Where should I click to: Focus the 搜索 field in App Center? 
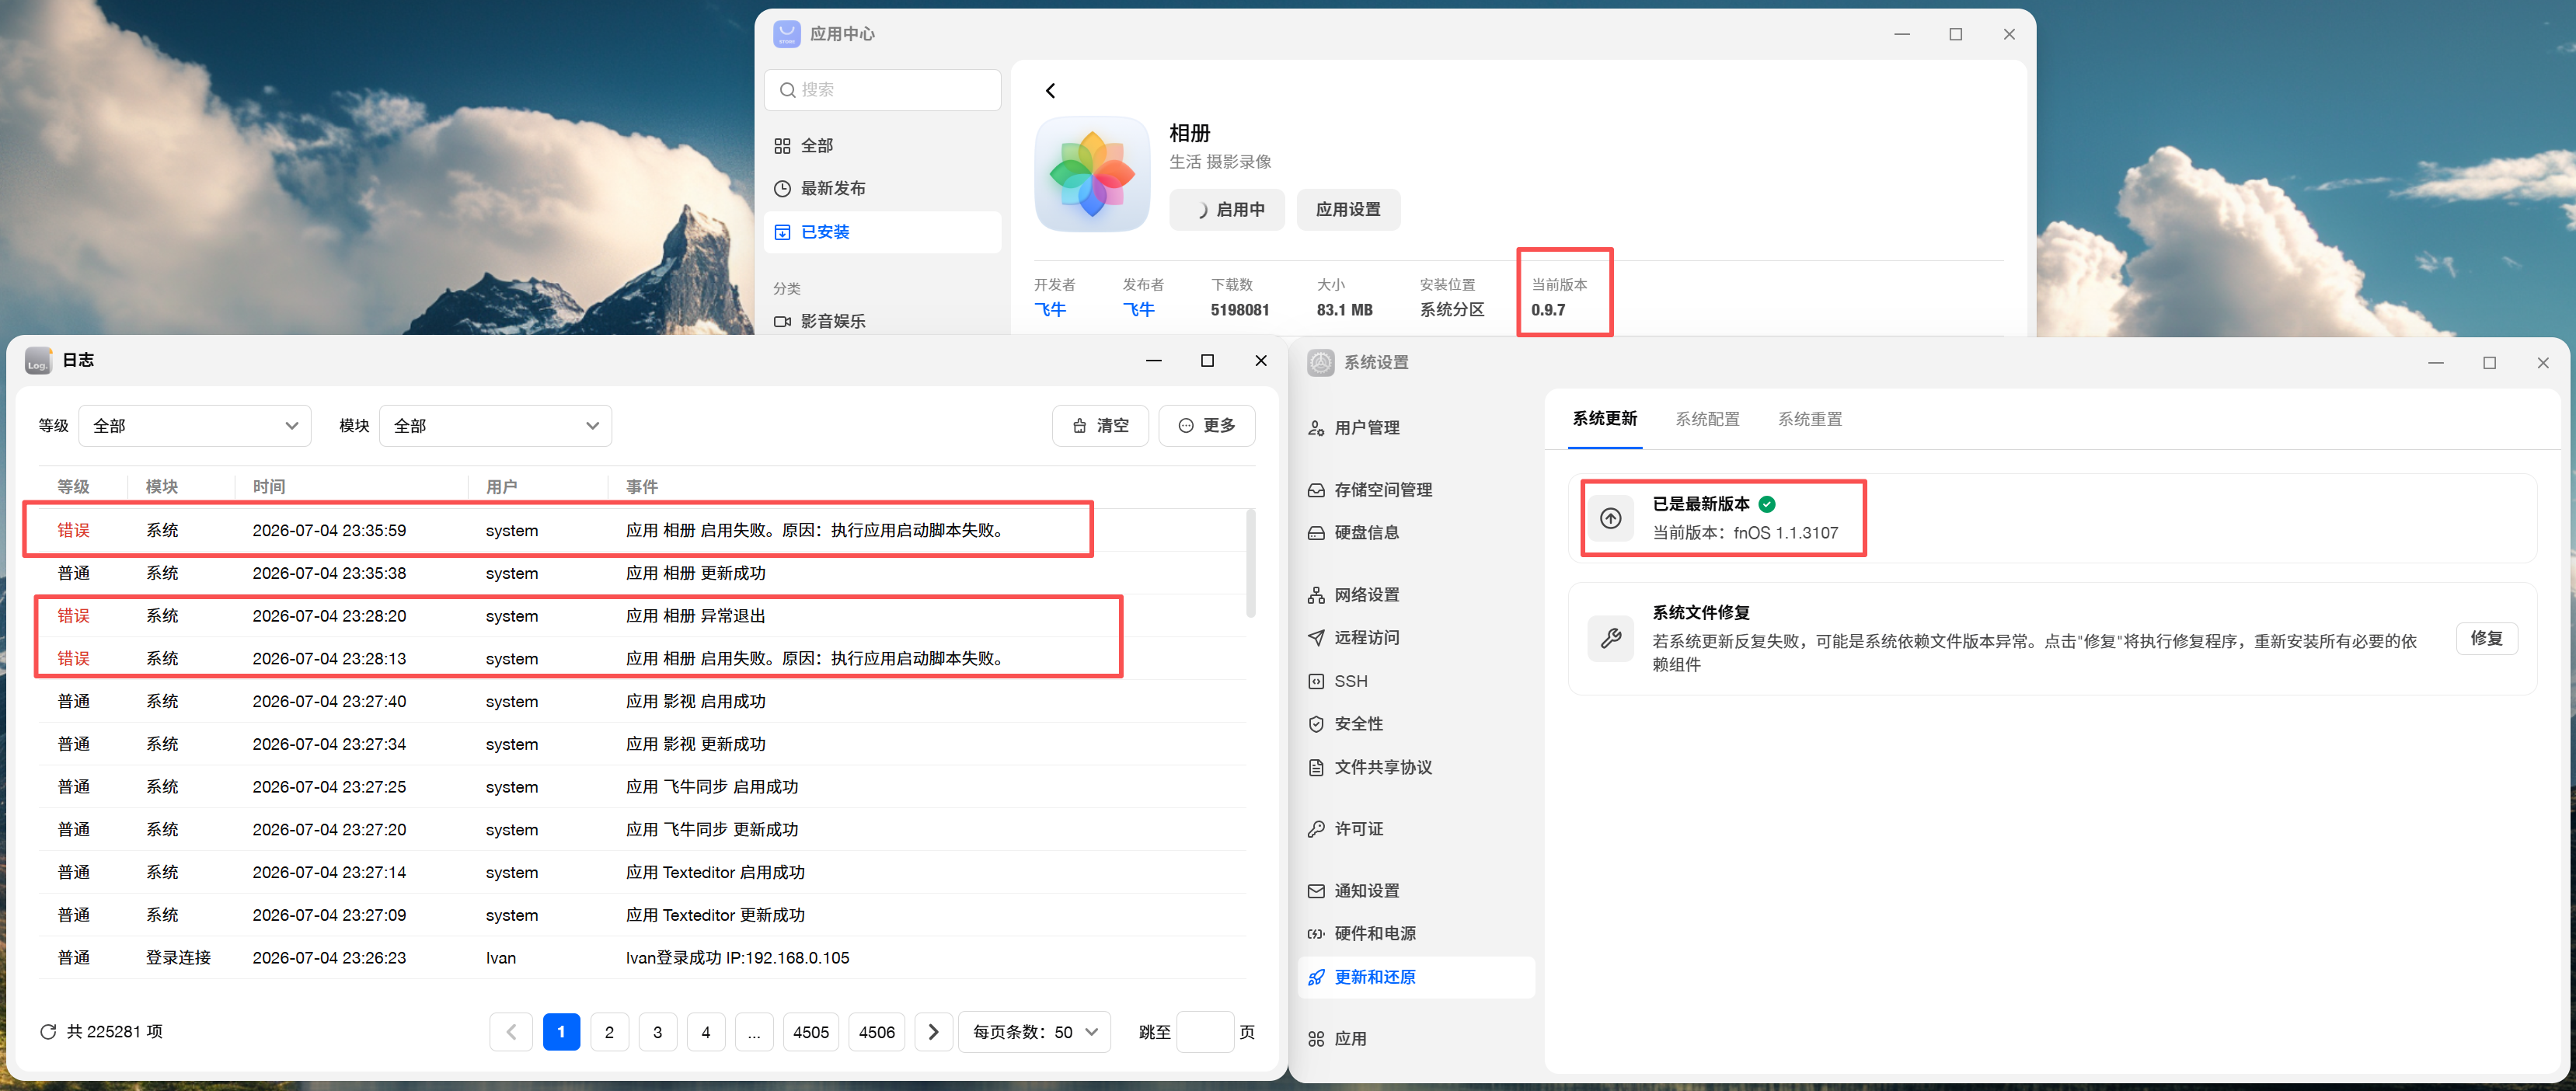coord(883,90)
